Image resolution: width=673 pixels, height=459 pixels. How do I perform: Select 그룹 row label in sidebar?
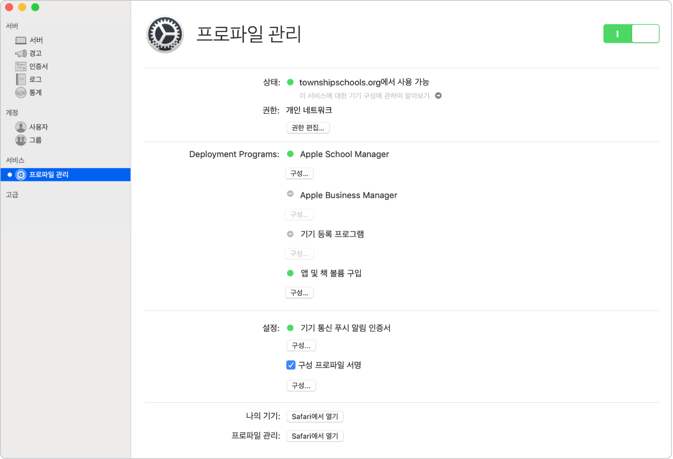(x=36, y=140)
